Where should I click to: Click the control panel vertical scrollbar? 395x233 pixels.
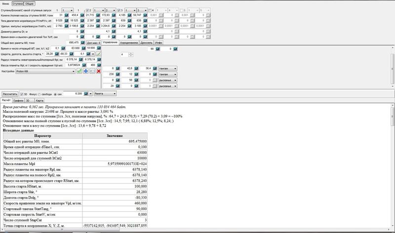393,67
